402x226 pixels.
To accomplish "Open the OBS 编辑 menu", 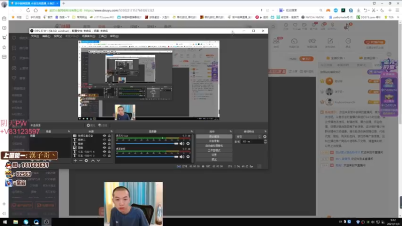I will click(46, 36).
